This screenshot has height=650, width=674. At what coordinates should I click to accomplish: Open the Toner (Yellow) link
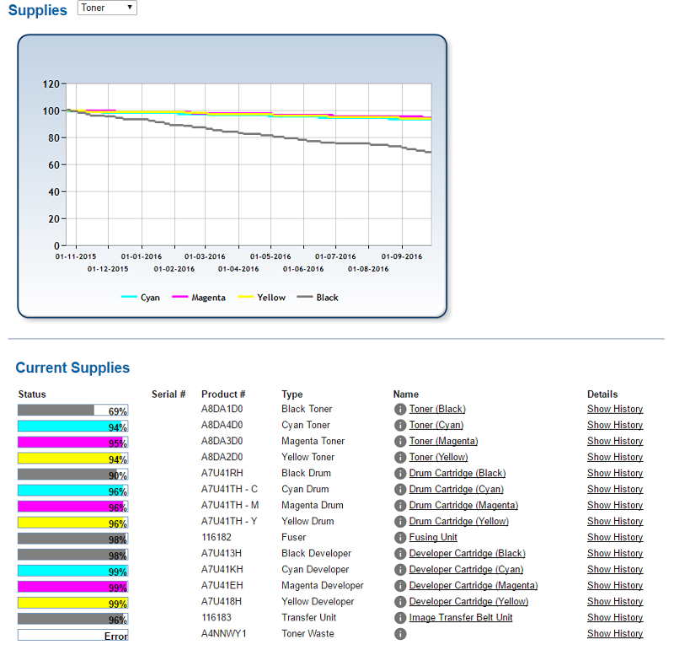pos(438,457)
